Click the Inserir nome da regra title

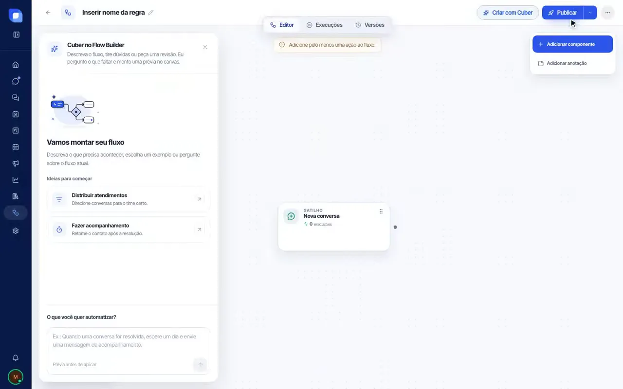click(x=113, y=13)
